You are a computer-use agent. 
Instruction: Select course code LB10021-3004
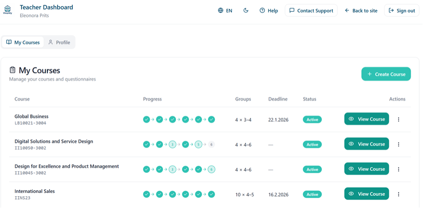coord(30,123)
